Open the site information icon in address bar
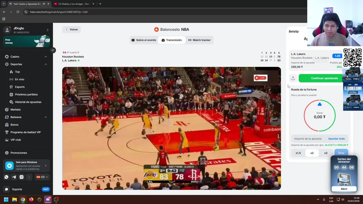This screenshot has width=363, height=204. coord(26,12)
